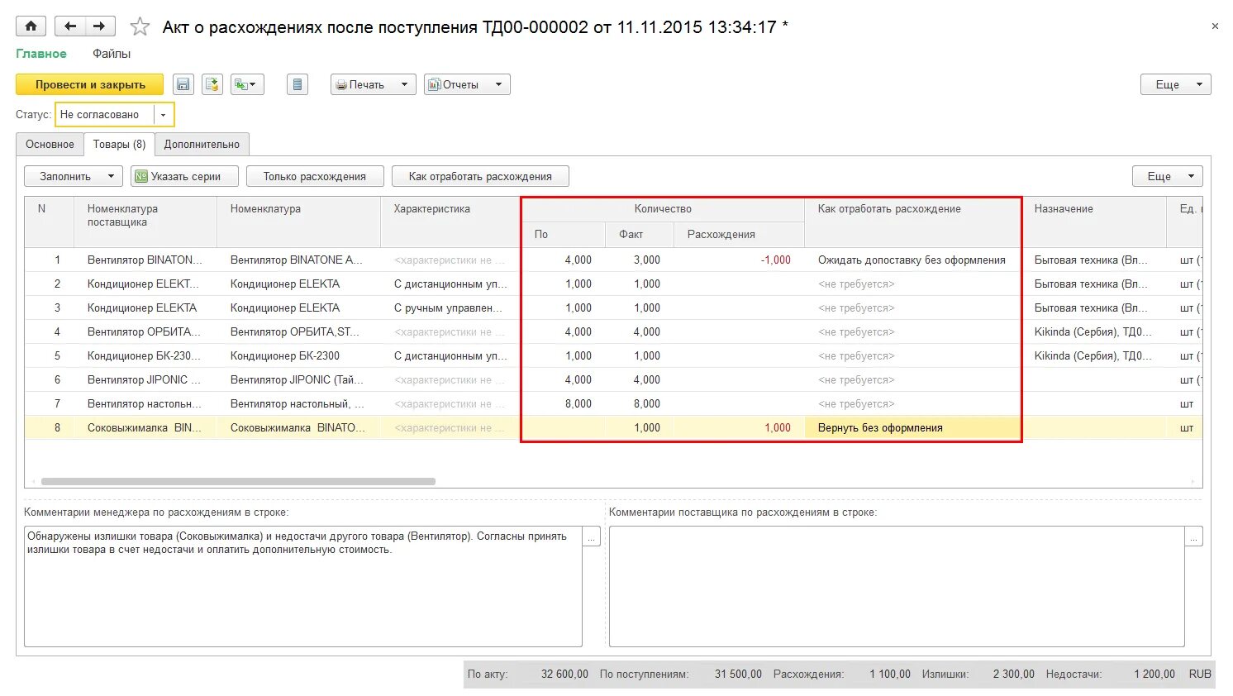The height and width of the screenshot is (696, 1233).
Task: Click into the manager comment text box
Action: click(x=303, y=586)
